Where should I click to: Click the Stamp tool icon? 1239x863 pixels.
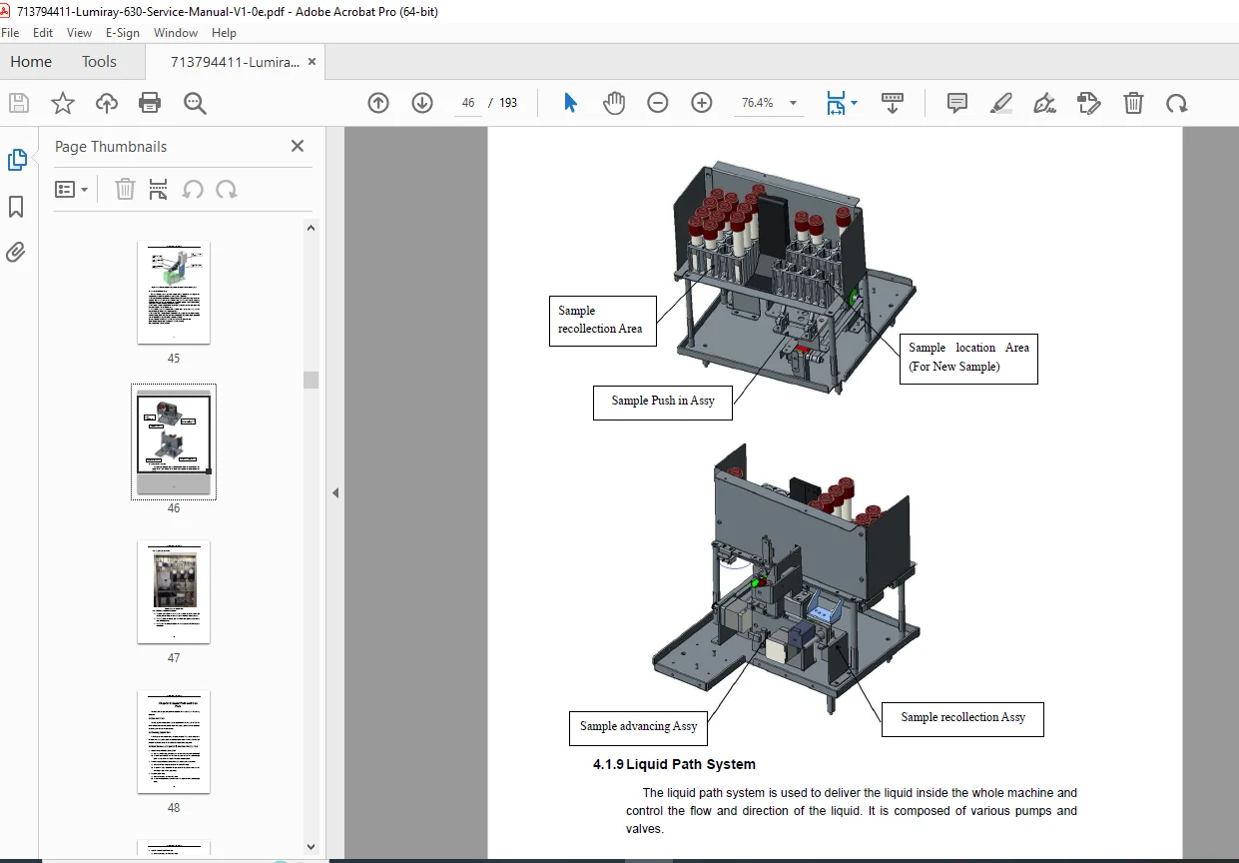click(x=1089, y=103)
